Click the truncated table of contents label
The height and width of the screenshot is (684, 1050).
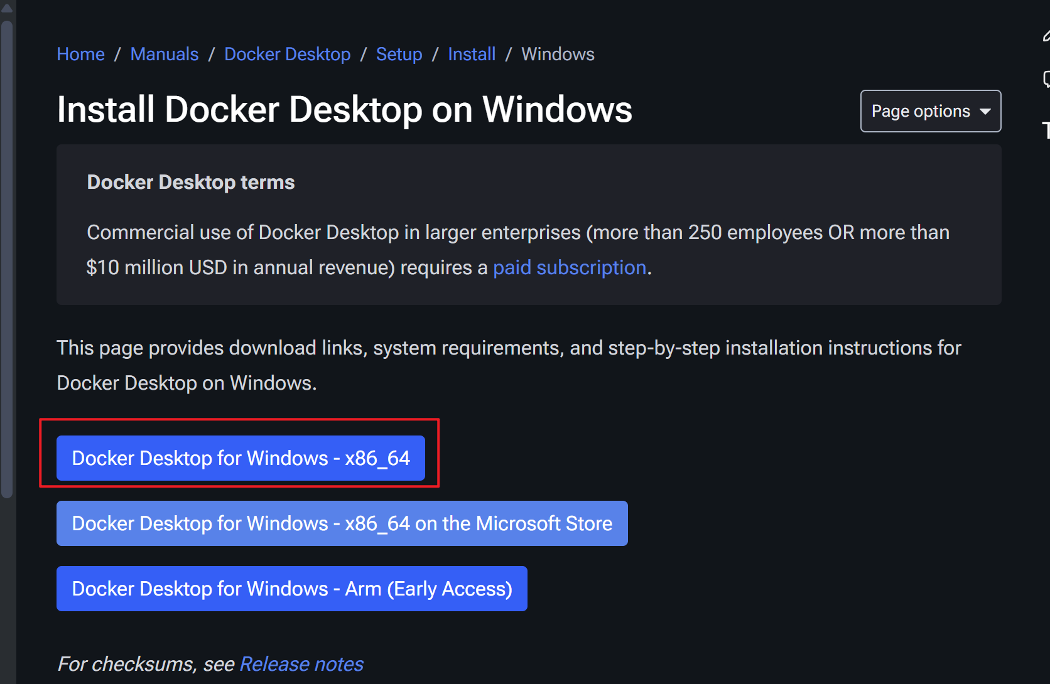click(1046, 130)
